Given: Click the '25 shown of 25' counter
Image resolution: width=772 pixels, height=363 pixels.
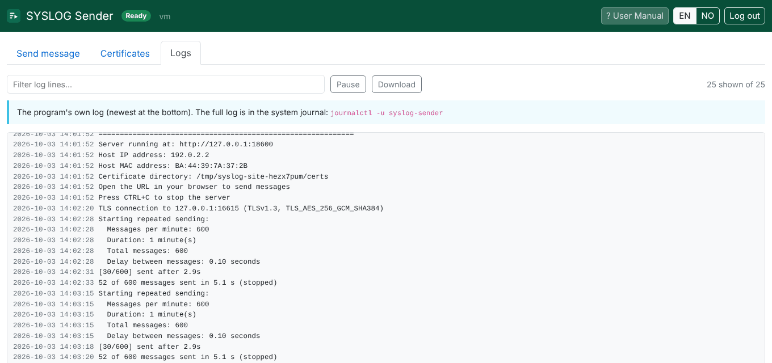Looking at the screenshot, I should 736,85.
